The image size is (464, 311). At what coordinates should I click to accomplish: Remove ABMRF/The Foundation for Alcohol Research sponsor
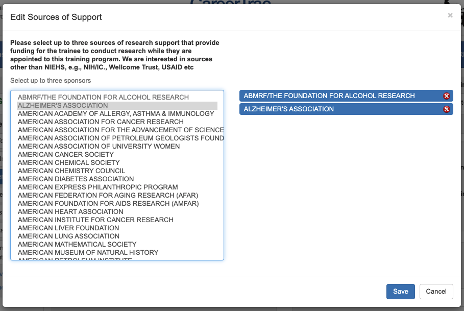(x=447, y=96)
